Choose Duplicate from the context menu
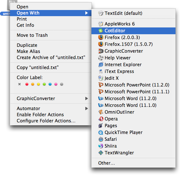This screenshot has height=175, width=180. [x=51, y=45]
